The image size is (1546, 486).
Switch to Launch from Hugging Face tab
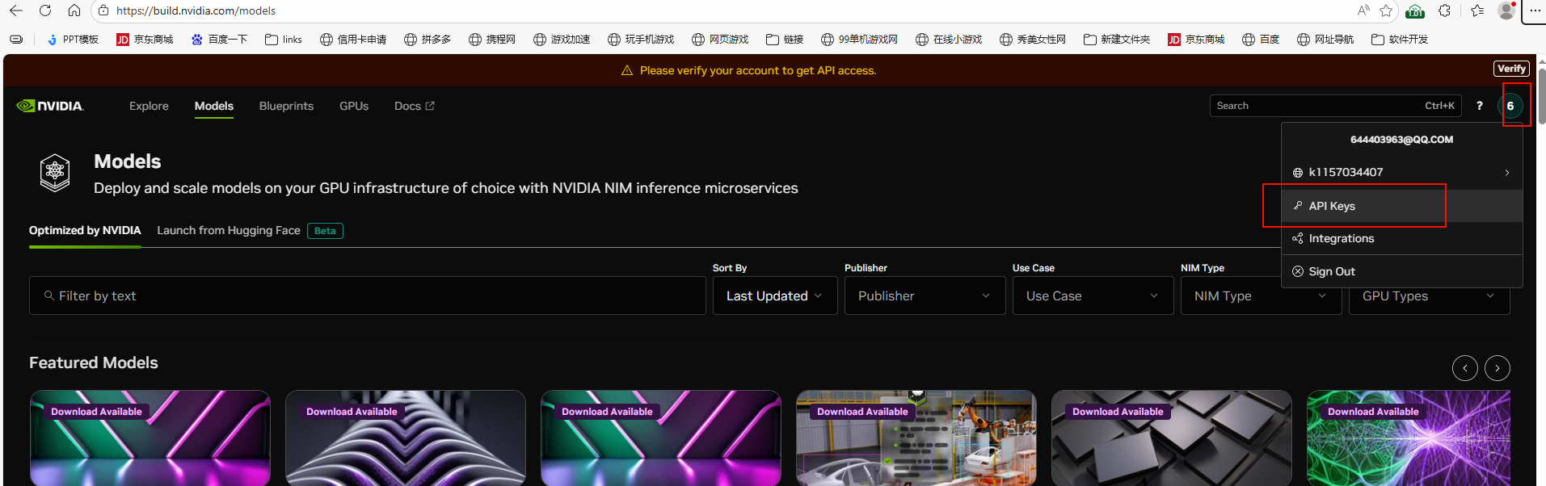(250, 230)
